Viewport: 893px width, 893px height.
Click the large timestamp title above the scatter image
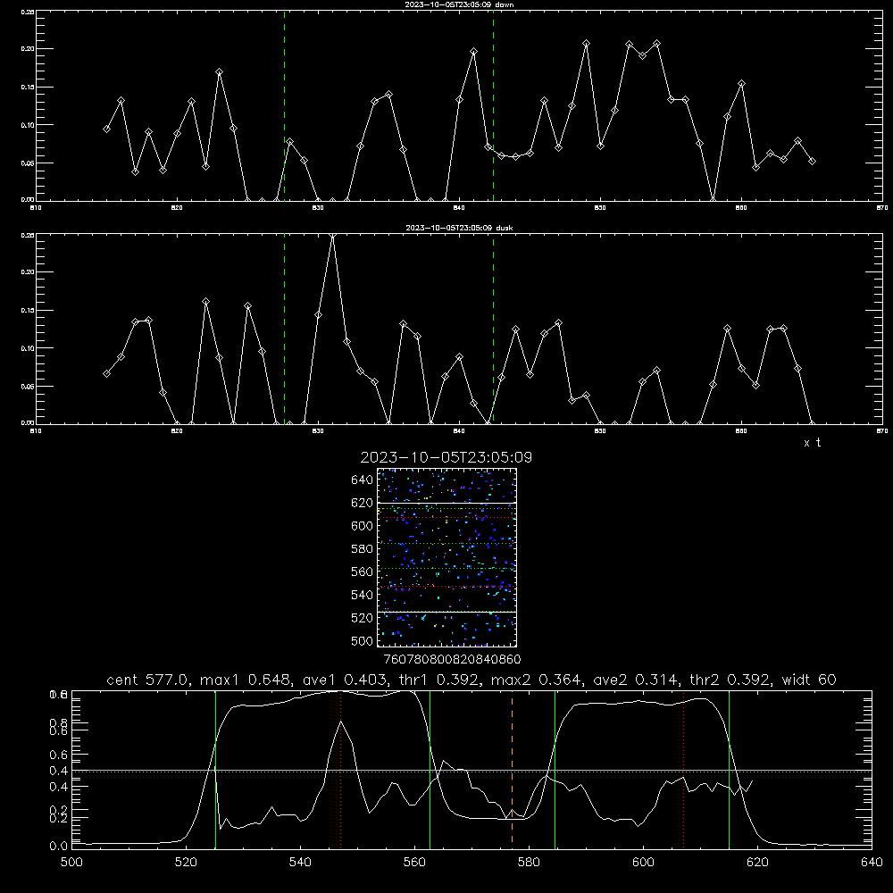pyautogui.click(x=446, y=457)
